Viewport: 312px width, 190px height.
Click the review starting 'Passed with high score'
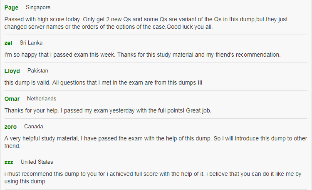coord(146,23)
